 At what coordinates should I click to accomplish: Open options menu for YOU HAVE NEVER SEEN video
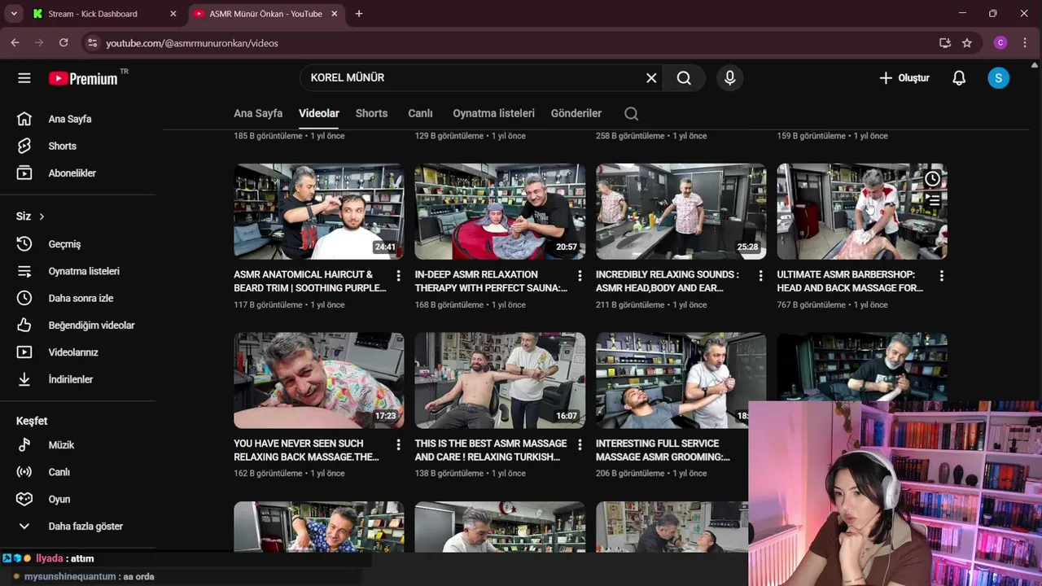(398, 444)
